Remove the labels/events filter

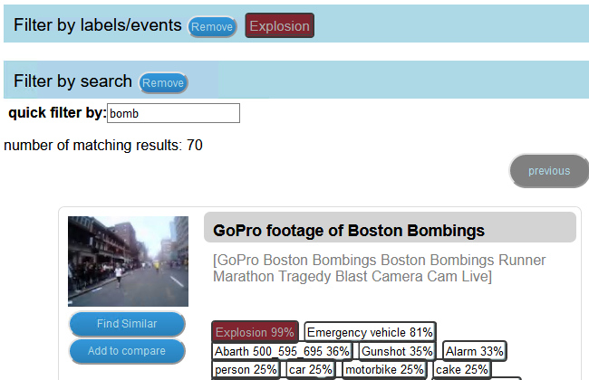pyautogui.click(x=212, y=27)
